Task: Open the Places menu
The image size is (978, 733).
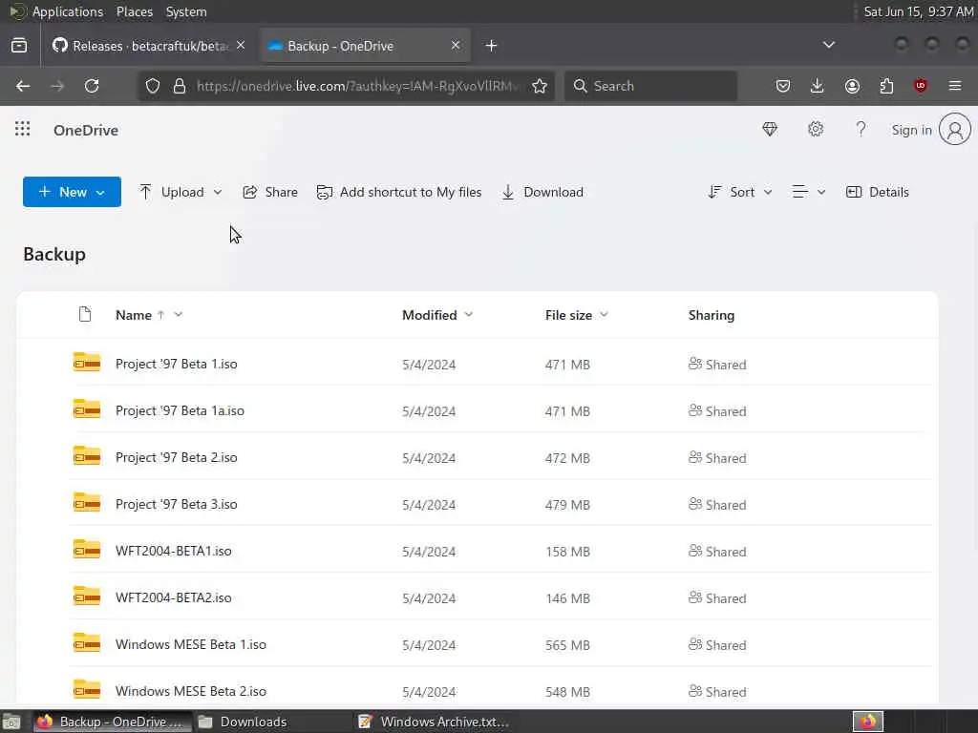Action: pos(135,11)
